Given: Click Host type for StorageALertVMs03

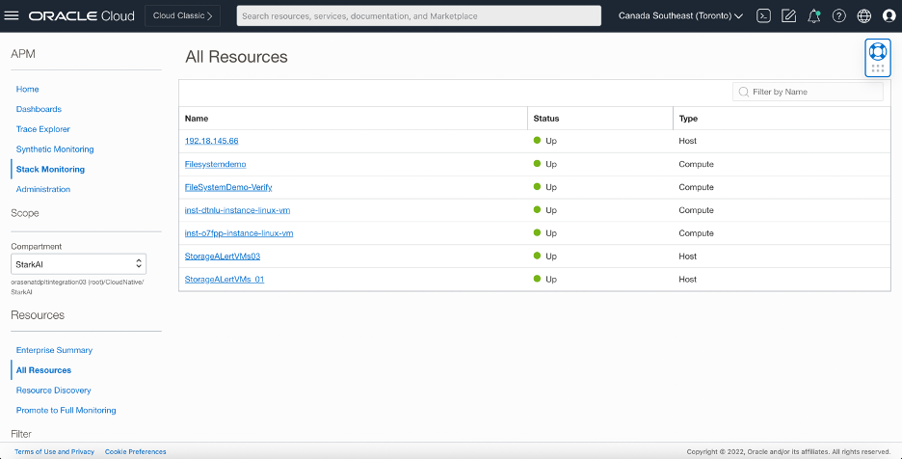Looking at the screenshot, I should point(687,256).
